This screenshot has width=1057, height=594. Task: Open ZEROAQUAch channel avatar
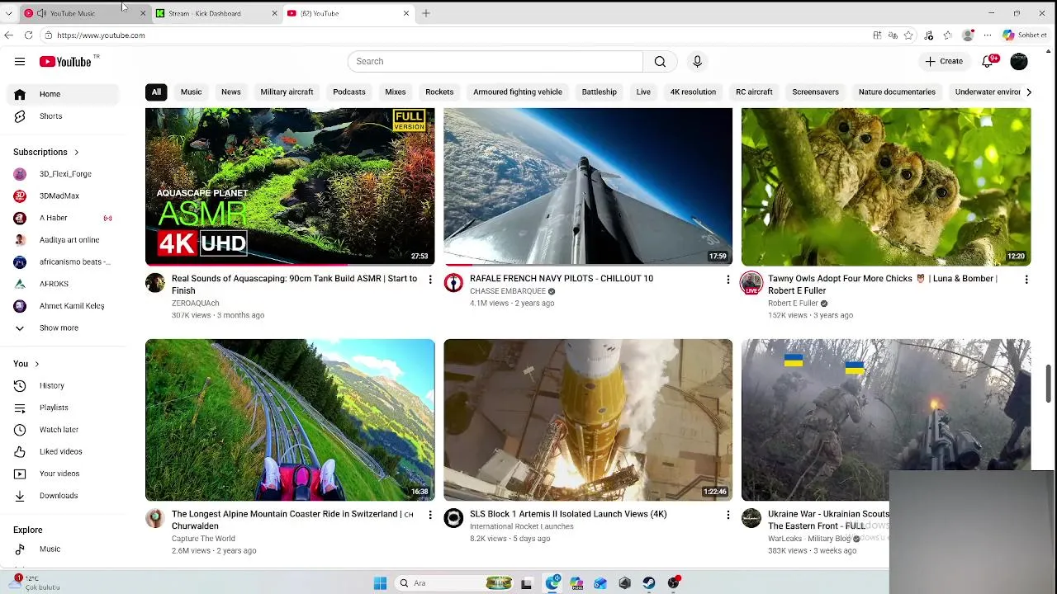click(155, 283)
